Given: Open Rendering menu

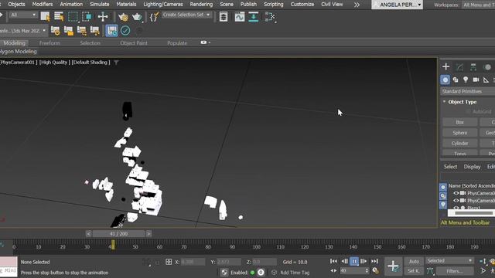Looking at the screenshot, I should 201,5.
